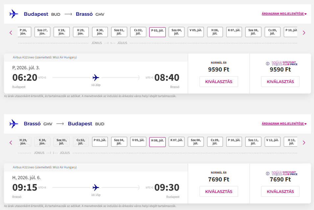Expand outbound Árdiagram megjelenítése price chart
The width and height of the screenshot is (314, 210).
pos(284,14)
